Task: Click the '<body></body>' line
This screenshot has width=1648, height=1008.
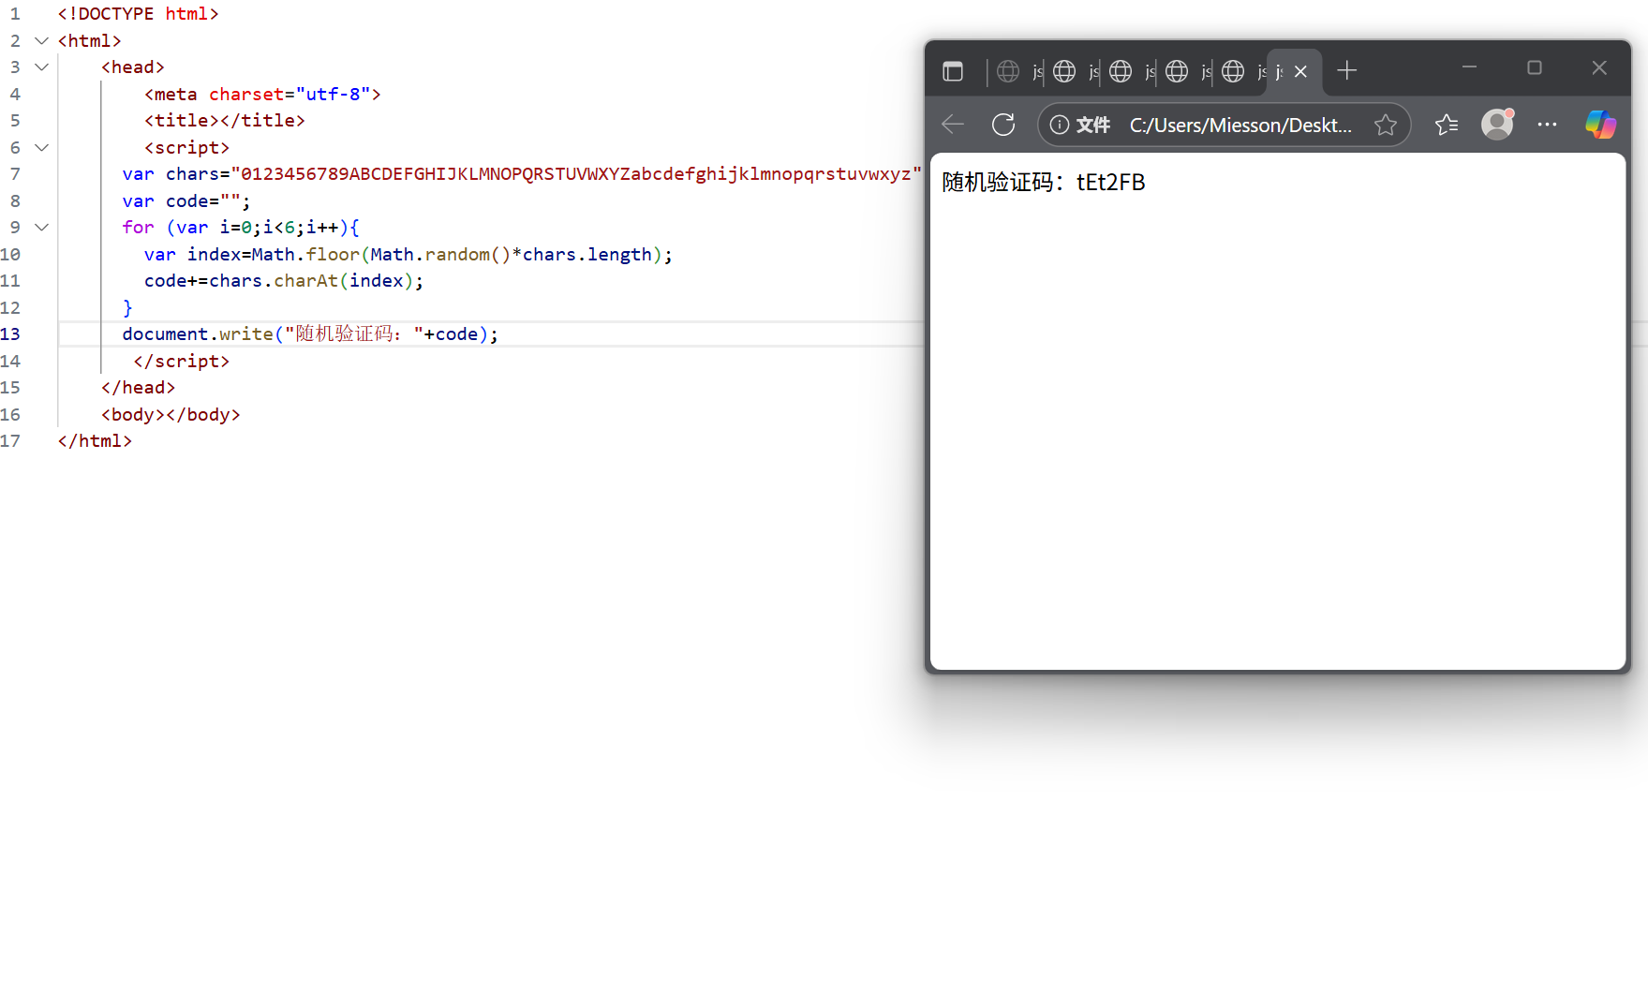Action: pos(171,414)
